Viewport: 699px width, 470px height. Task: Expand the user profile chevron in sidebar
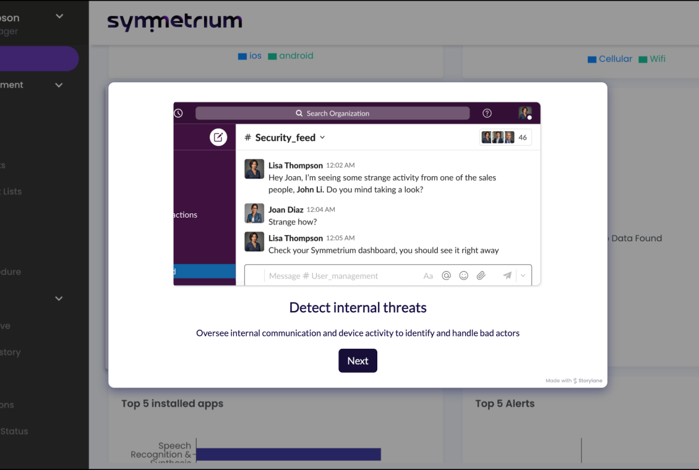pos(59,17)
